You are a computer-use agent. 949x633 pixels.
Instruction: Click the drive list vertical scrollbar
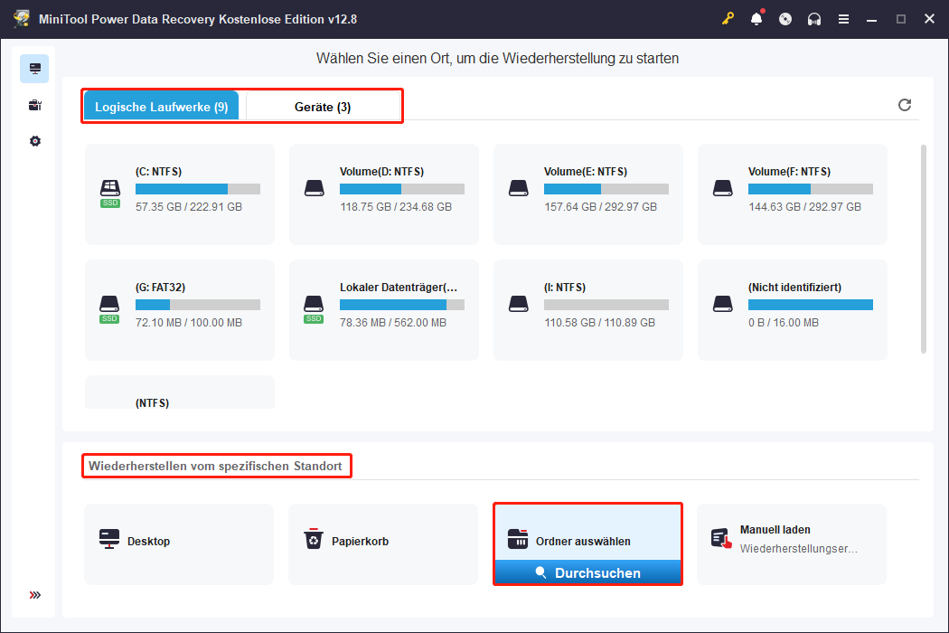[x=923, y=249]
